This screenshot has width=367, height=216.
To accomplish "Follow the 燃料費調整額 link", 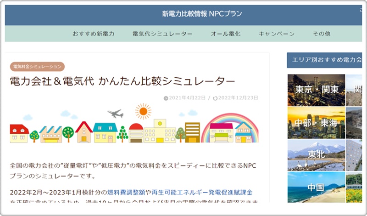I will point(126,193).
